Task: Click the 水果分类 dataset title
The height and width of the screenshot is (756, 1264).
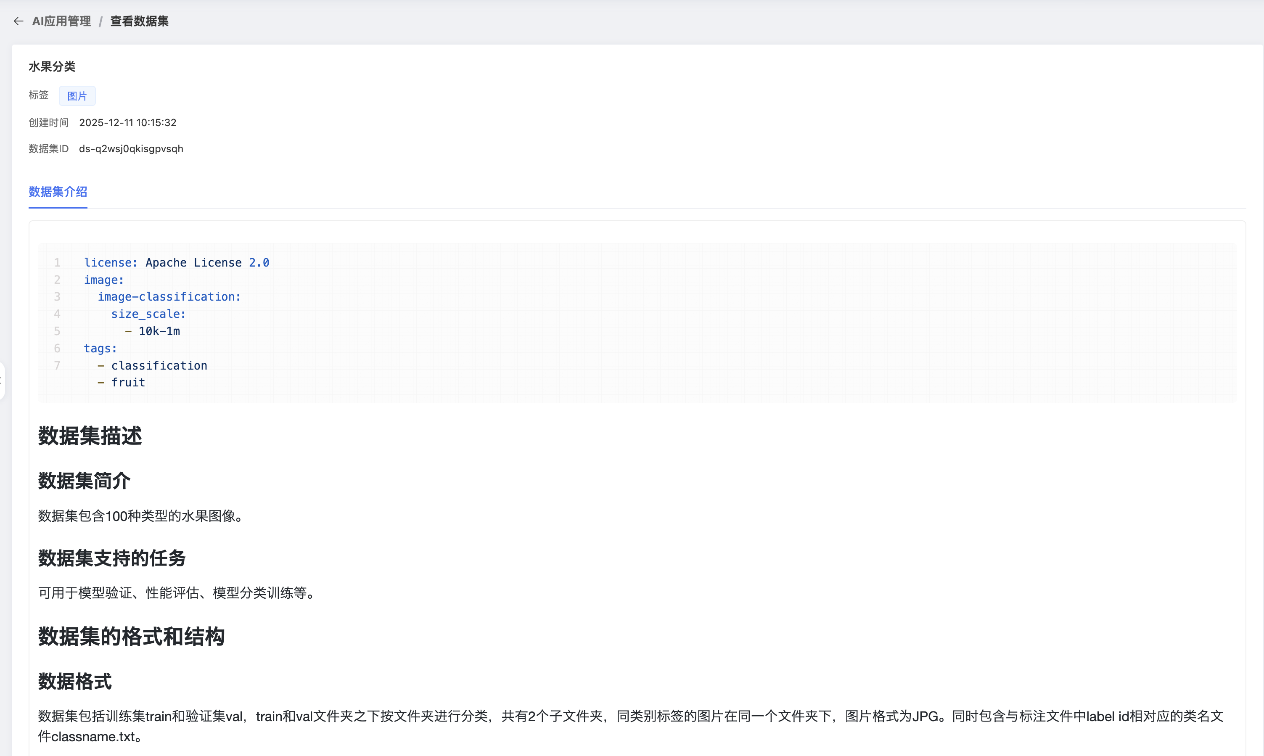Action: click(x=52, y=66)
